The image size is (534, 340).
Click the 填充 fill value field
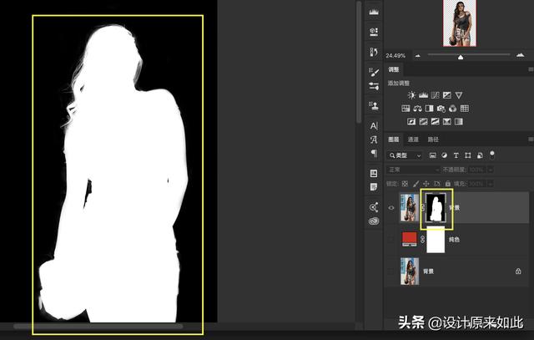pos(476,184)
